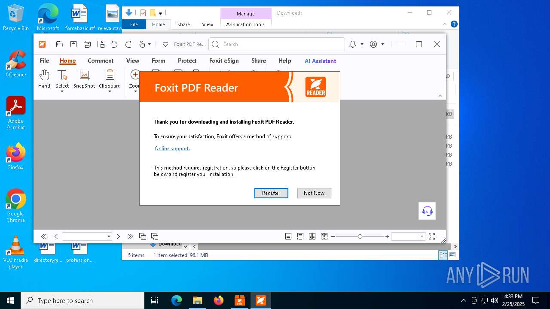Expand the notification bell dropdown arrow
This screenshot has width=550, height=309.
point(362,44)
